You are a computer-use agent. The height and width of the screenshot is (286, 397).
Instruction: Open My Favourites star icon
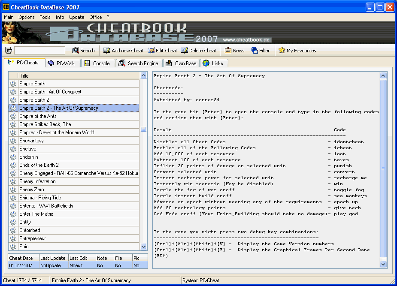coord(283,50)
